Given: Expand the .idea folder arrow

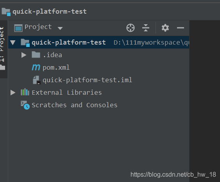Looking at the screenshot, I should click(x=24, y=55).
